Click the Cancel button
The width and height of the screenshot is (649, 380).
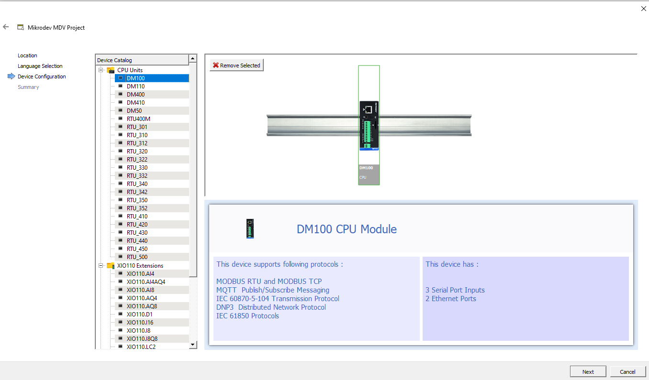pyautogui.click(x=627, y=371)
